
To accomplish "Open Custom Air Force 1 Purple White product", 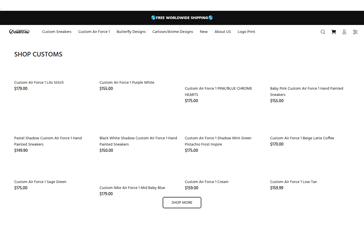I will pyautogui.click(x=127, y=83).
